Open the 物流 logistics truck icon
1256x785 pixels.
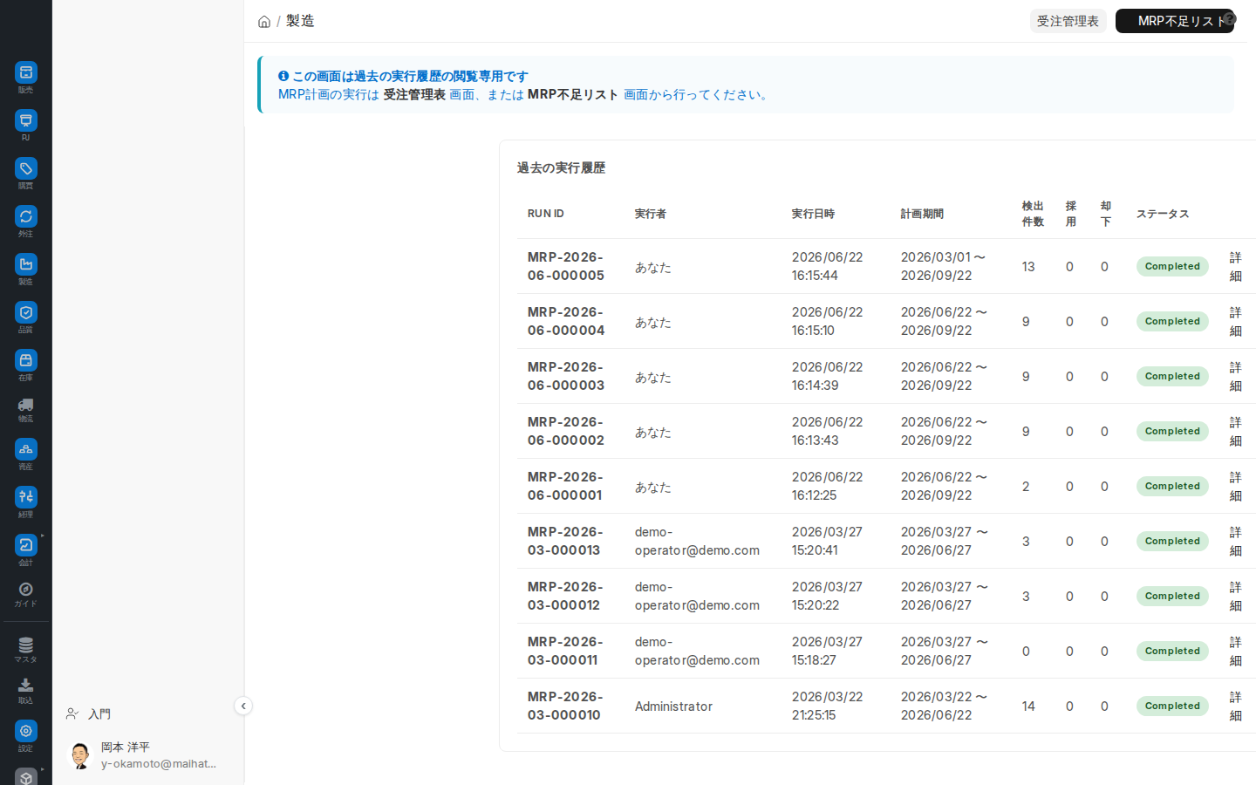26,405
